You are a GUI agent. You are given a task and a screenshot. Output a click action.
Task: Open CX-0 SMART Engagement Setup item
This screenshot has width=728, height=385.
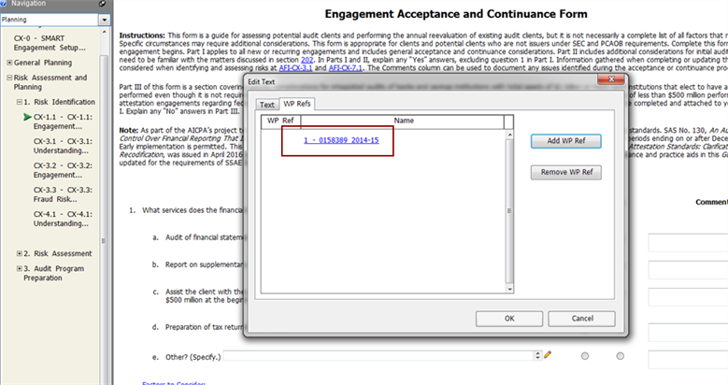50,43
